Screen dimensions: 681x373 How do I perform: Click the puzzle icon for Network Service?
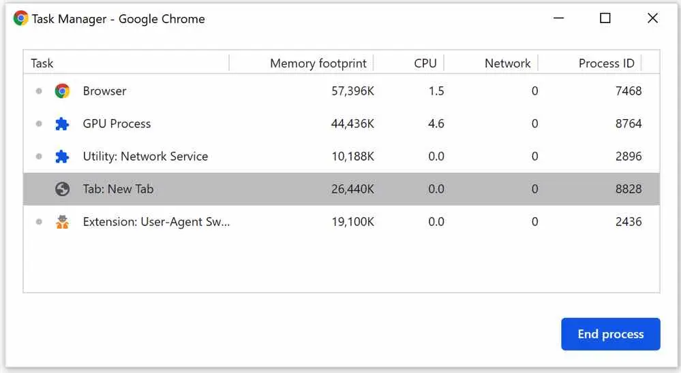[62, 157]
